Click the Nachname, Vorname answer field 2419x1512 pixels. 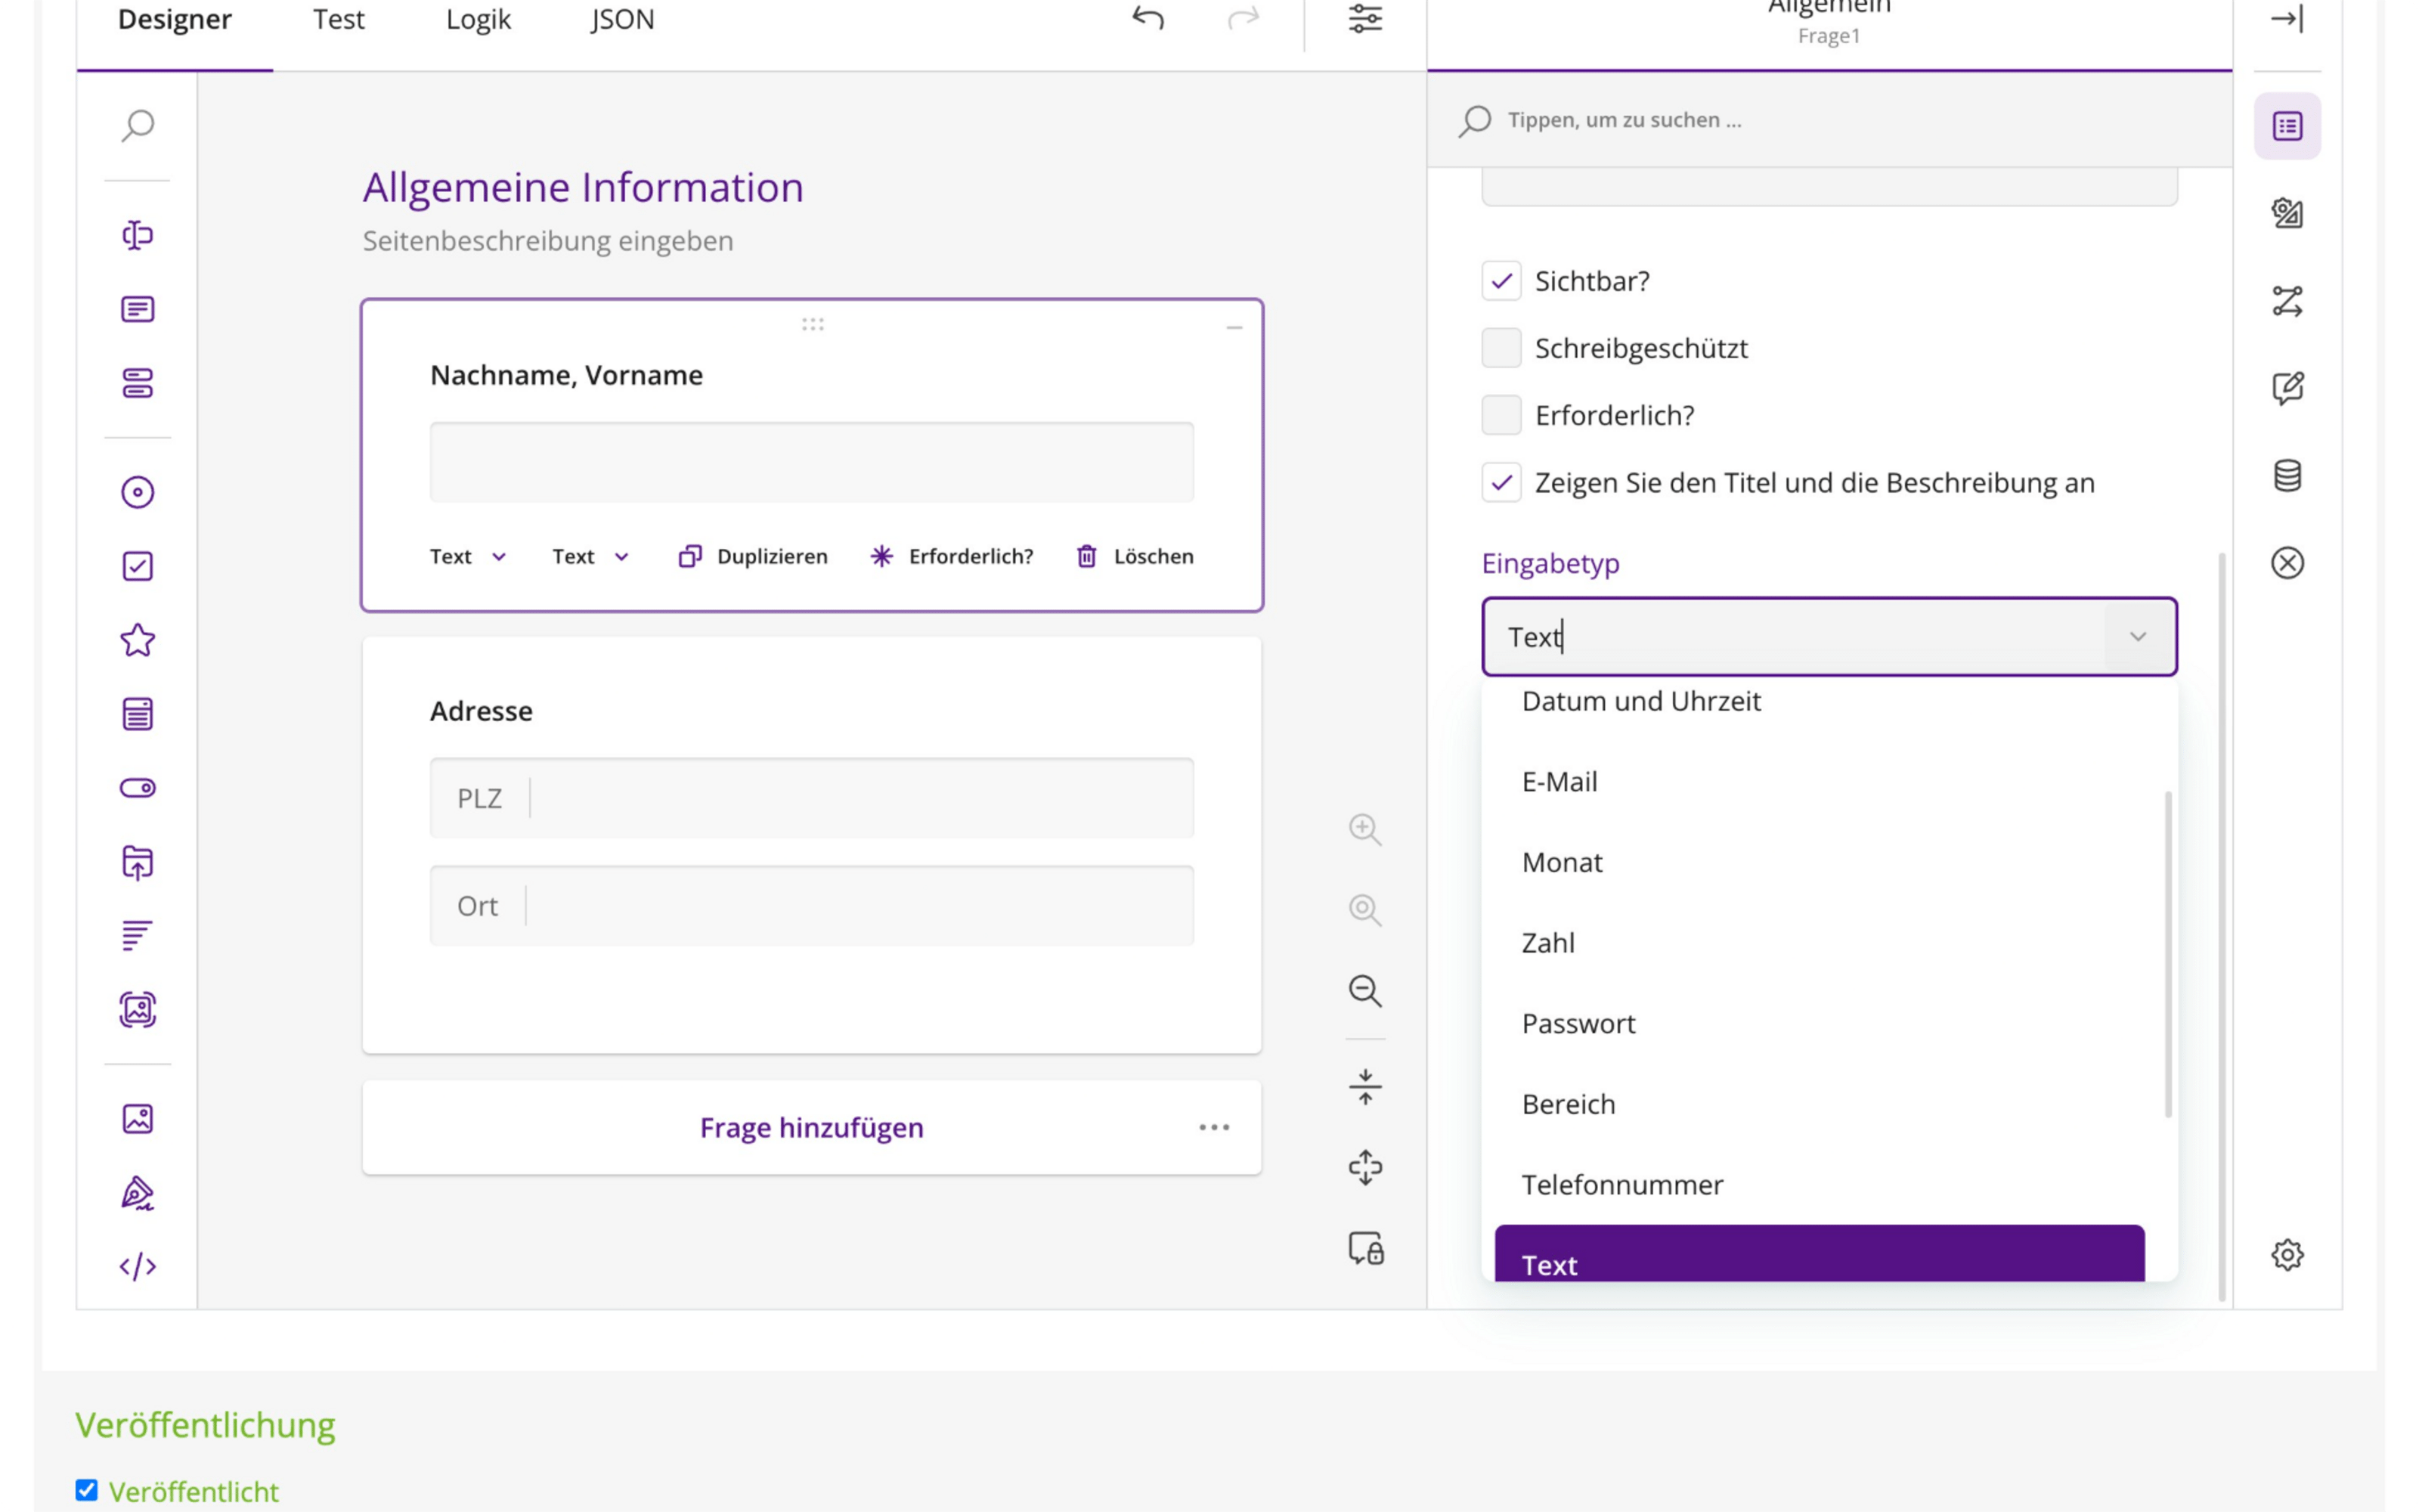(x=812, y=462)
